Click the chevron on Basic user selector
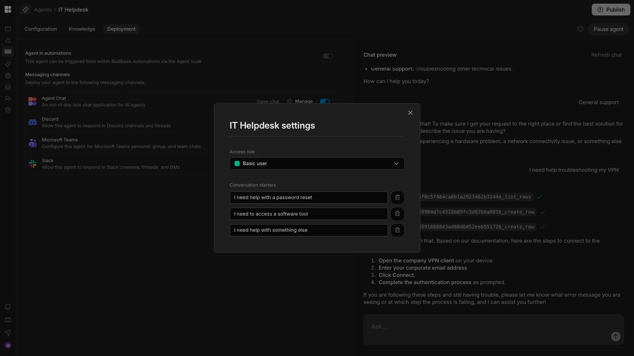Viewport: 634px width, 356px height. pyautogui.click(x=396, y=163)
